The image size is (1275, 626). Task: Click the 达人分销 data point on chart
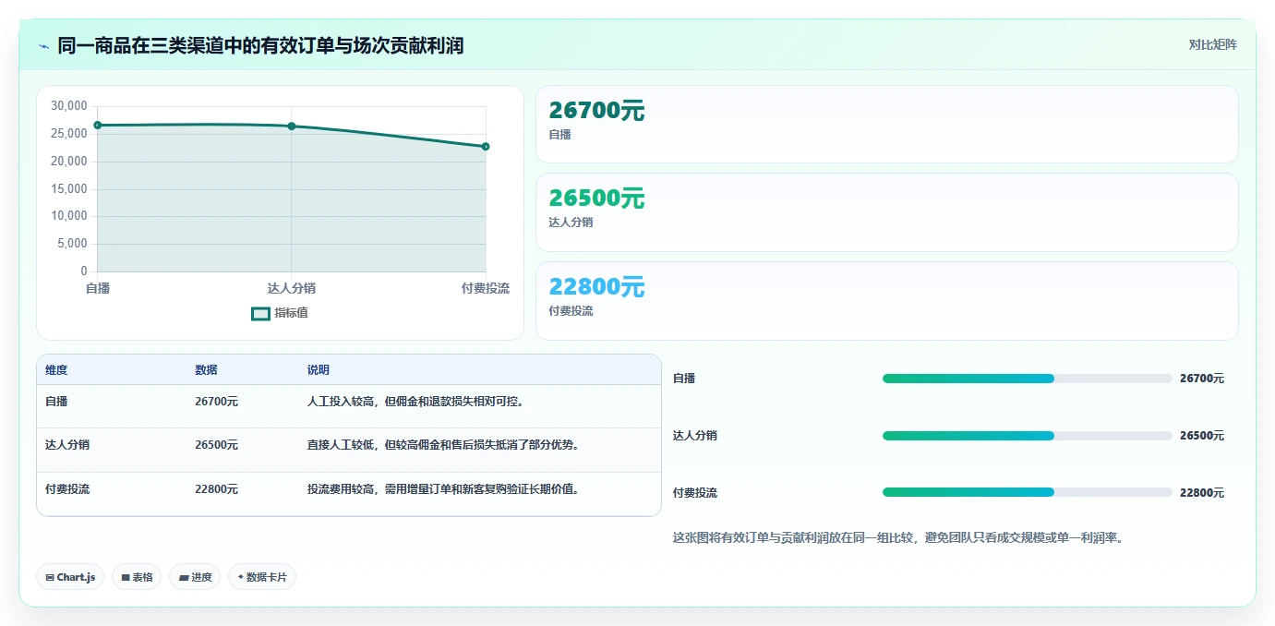292,126
